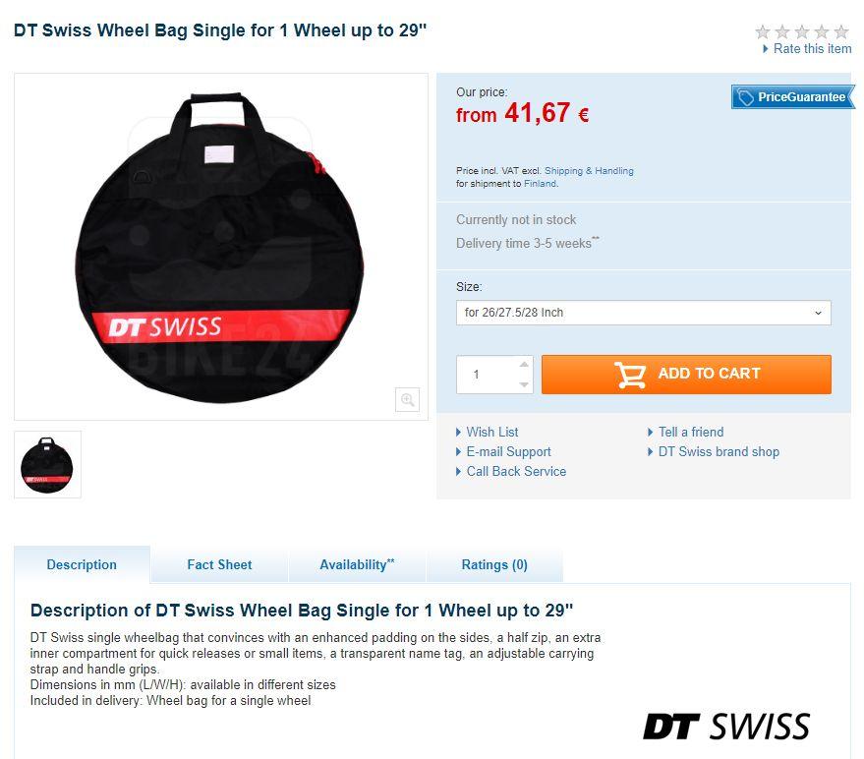Screen dimensions: 864x759
Task: Open the Size dropdown
Action: click(x=643, y=313)
